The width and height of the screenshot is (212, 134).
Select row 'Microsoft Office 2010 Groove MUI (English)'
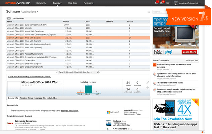[78, 67]
